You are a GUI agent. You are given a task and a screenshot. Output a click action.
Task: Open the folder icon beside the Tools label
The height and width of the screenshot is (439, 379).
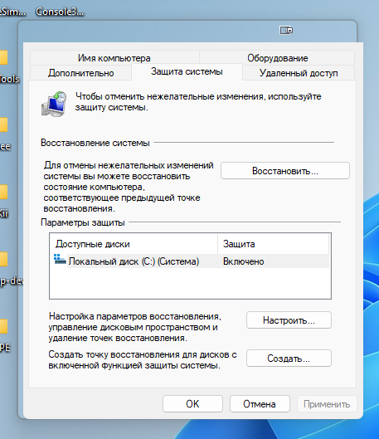pyautogui.click(x=3, y=57)
